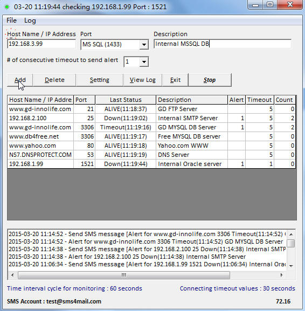Image resolution: width=305 pixels, height=311 pixels.
Task: Close the monitoring window
Action: (x=290, y=5)
